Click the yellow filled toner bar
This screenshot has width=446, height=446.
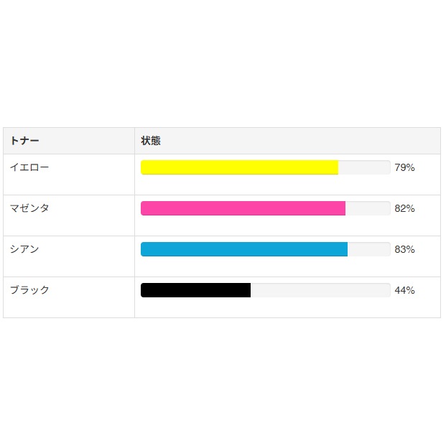[239, 167]
